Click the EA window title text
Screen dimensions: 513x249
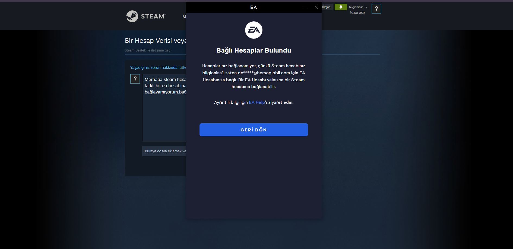click(254, 7)
